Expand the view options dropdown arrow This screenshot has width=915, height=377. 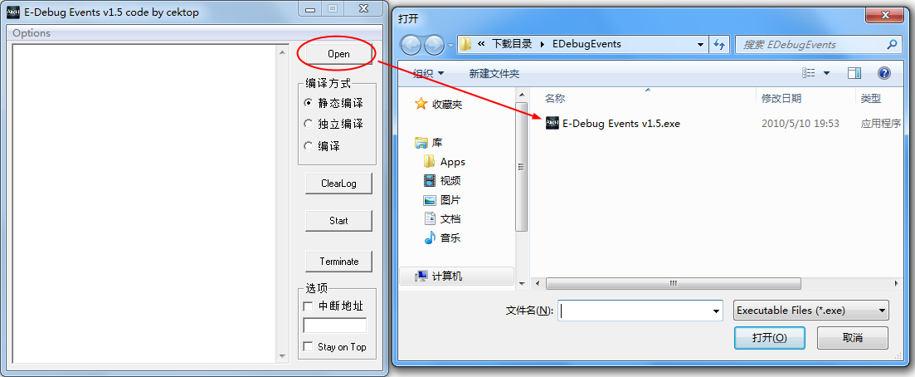point(826,73)
